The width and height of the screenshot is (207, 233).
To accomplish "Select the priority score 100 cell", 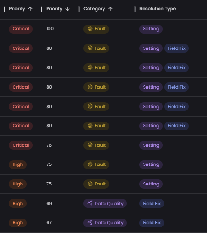I will tap(50, 29).
